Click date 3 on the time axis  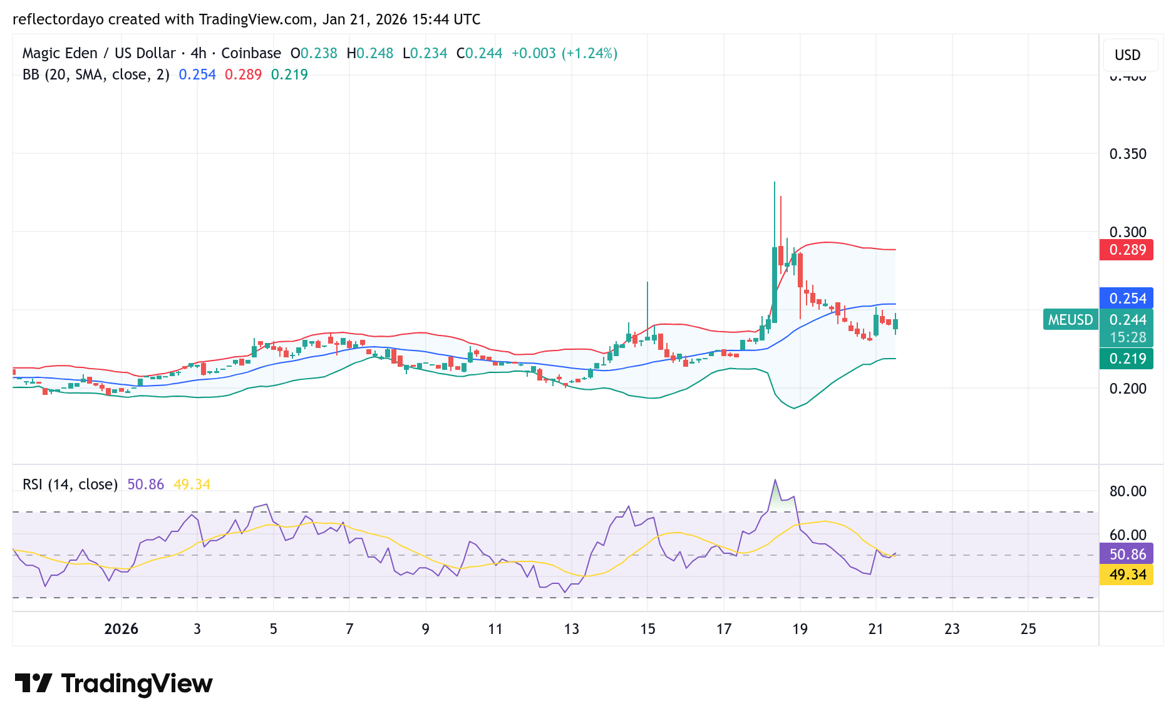point(197,629)
